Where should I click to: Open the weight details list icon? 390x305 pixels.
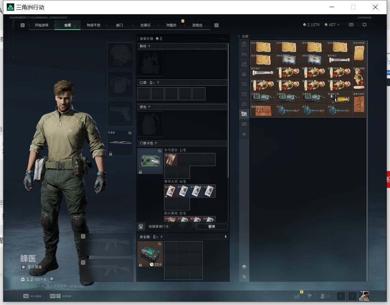click(51, 279)
